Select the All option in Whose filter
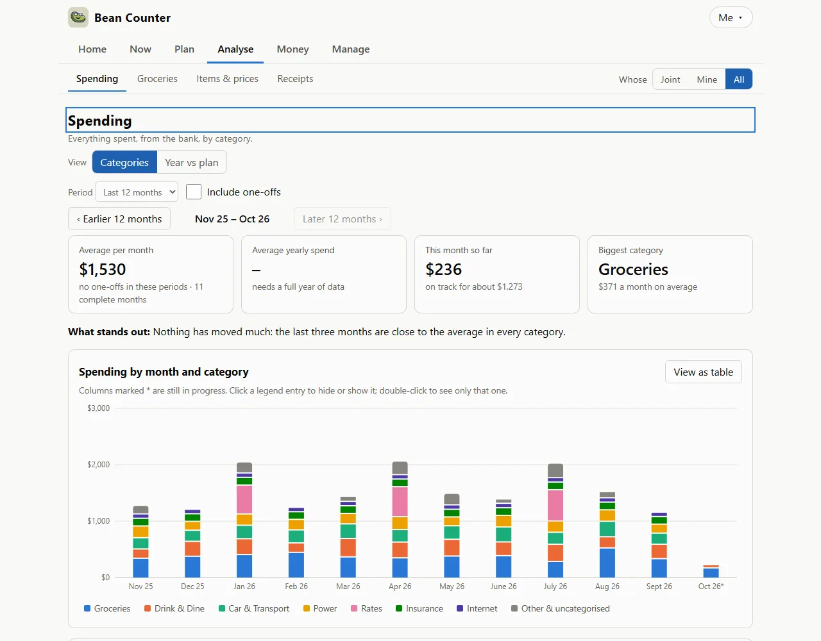 coord(739,79)
